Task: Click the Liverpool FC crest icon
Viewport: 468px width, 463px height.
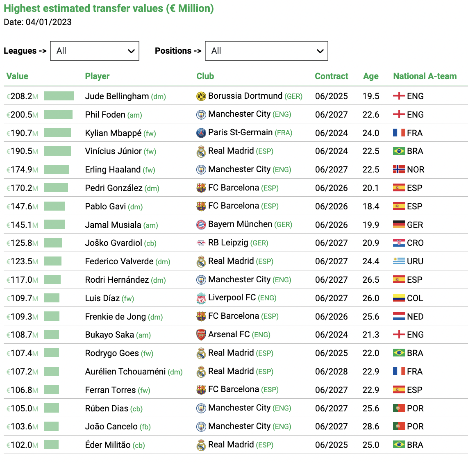Action: tap(201, 298)
